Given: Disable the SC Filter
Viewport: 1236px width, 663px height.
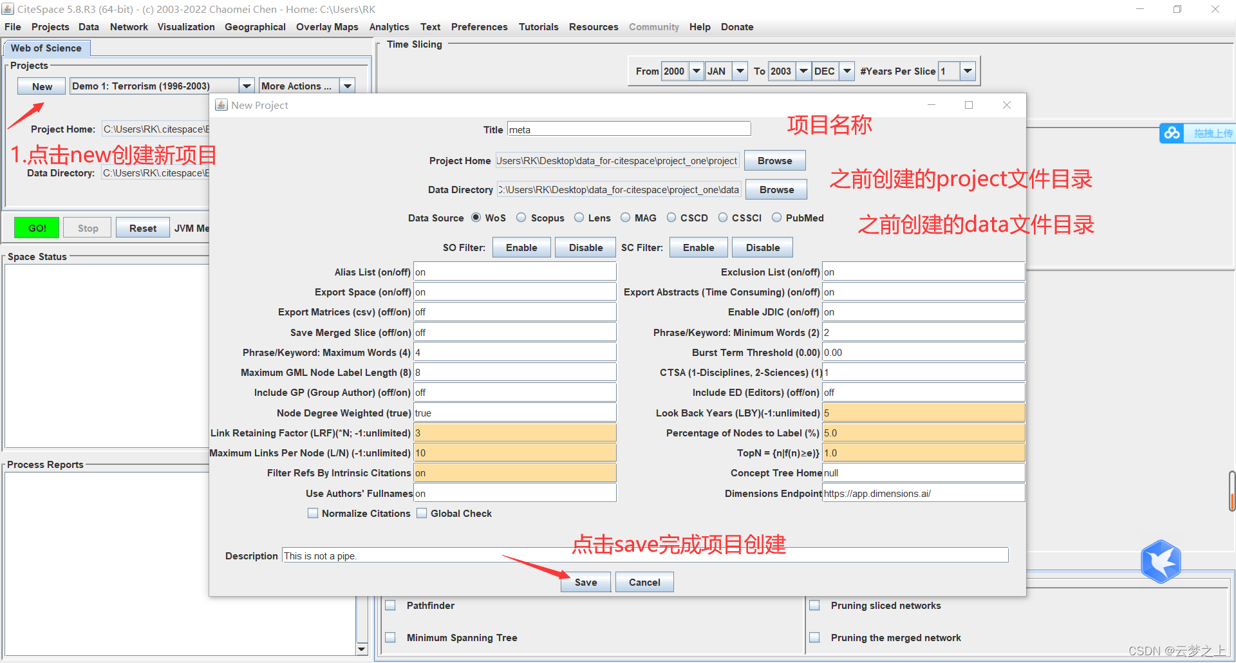Looking at the screenshot, I should tap(763, 248).
